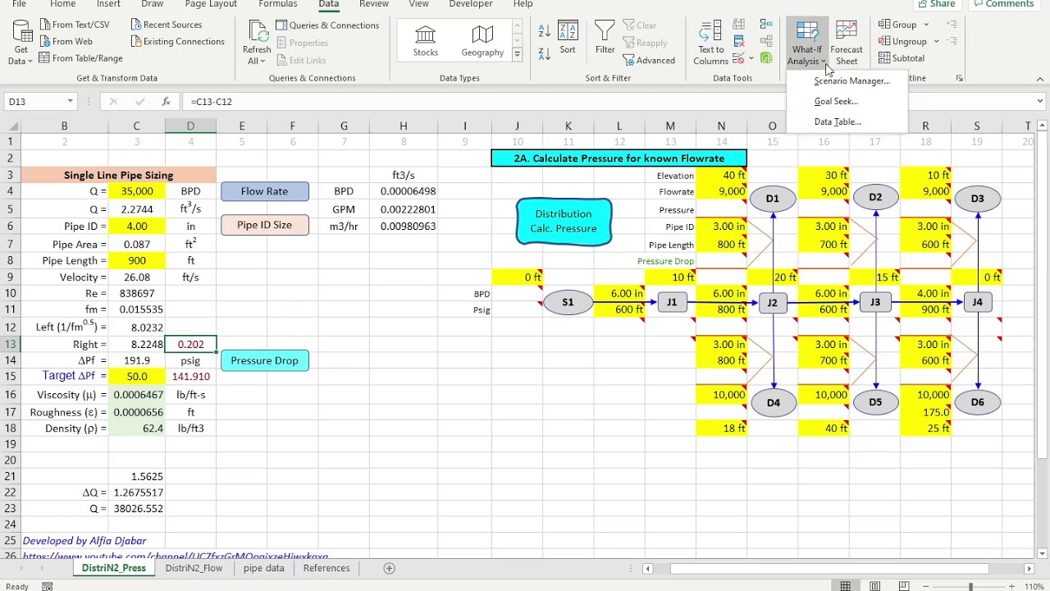Screen dimensions: 1050x591
Task: Choose Data Table from the menu
Action: [x=838, y=121]
